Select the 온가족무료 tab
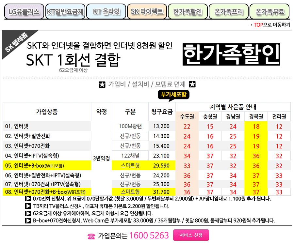This screenshot has width=294, height=243. click(x=269, y=12)
